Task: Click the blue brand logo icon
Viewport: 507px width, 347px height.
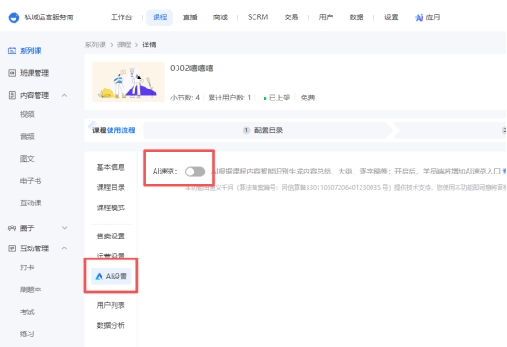Action: pos(14,17)
